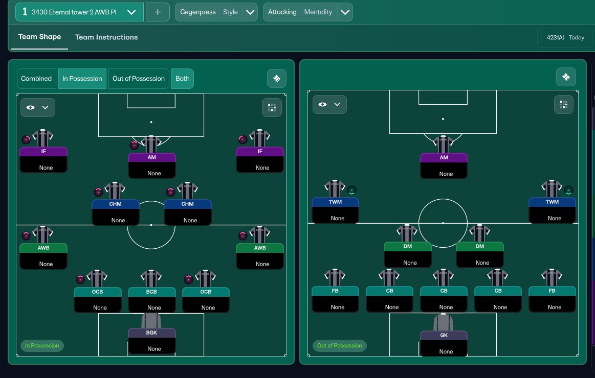
Task: Click pink instruction icon next to right CHM
Action: pos(170,192)
